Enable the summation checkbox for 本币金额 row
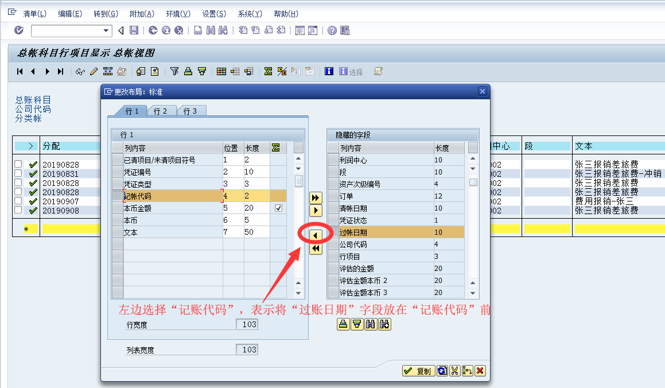This screenshot has height=388, width=665. pyautogui.click(x=278, y=208)
